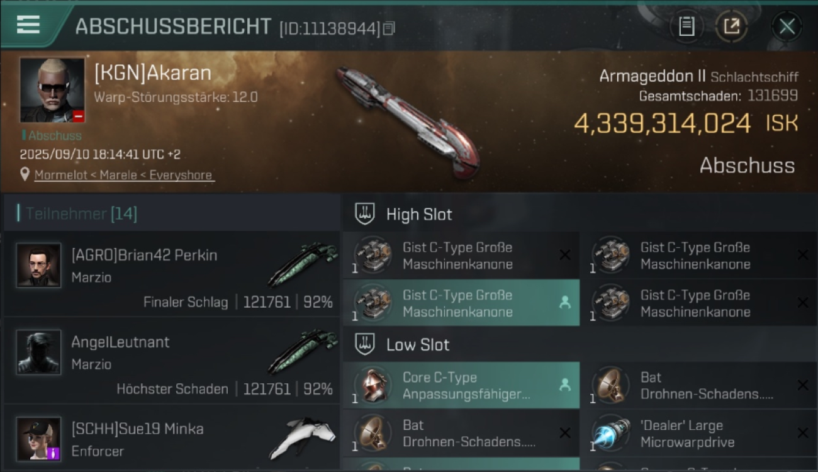The width and height of the screenshot is (818, 472).
Task: Click the location pin icon
Action: pos(25,174)
